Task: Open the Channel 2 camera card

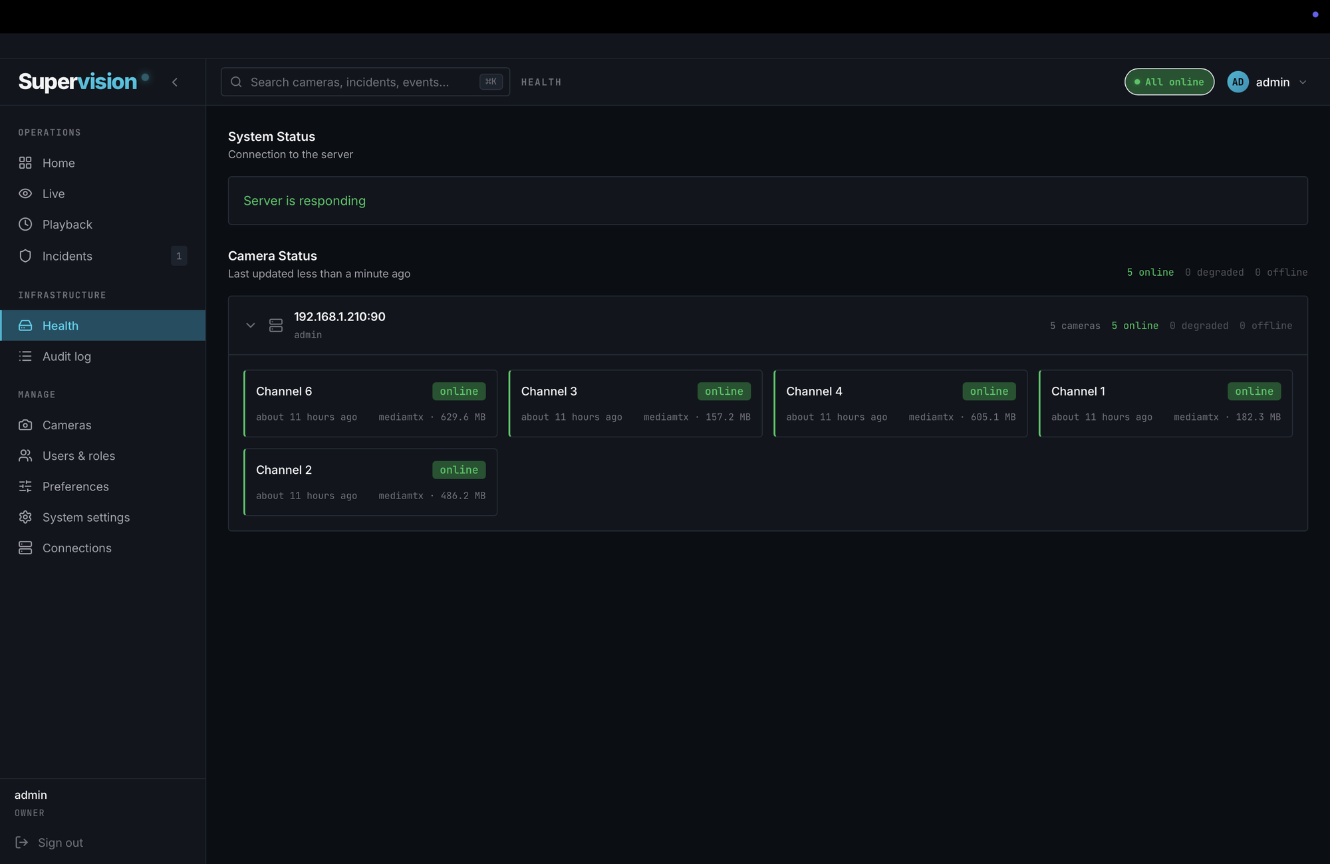Action: click(x=370, y=482)
